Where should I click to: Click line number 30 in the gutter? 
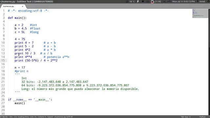pyautogui.click(x=3, y=114)
